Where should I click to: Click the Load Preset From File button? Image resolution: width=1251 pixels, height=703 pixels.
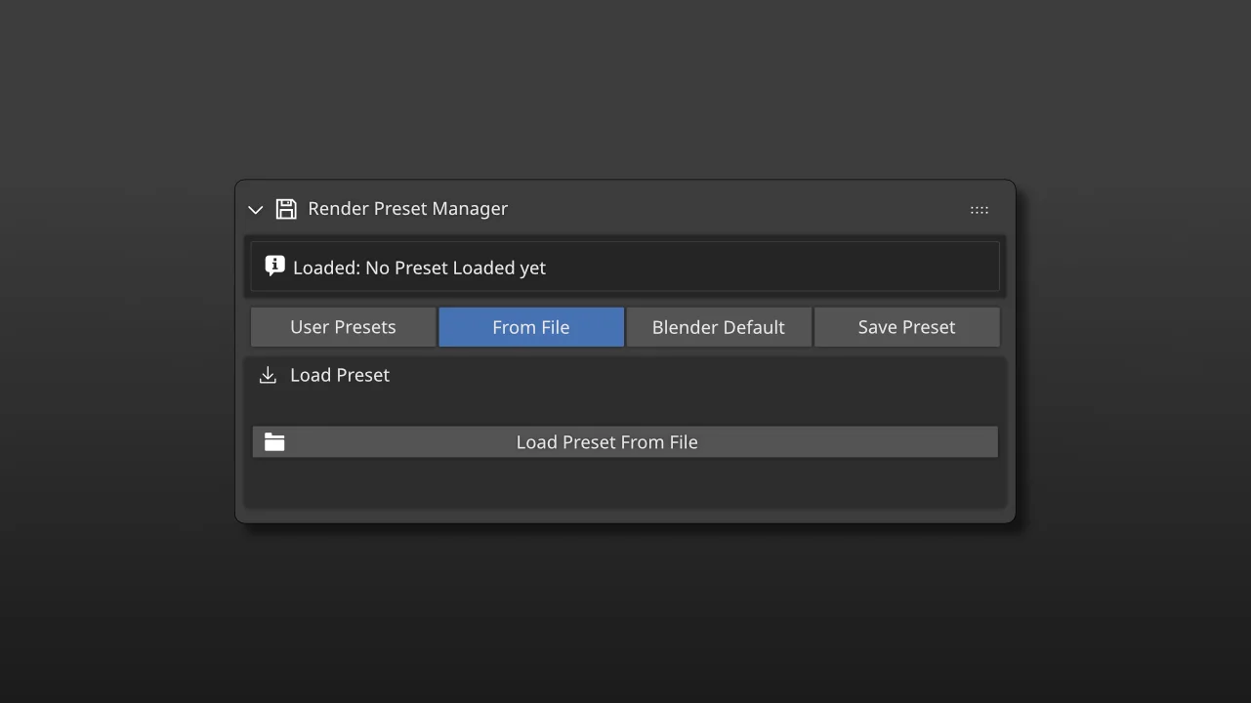coord(625,441)
